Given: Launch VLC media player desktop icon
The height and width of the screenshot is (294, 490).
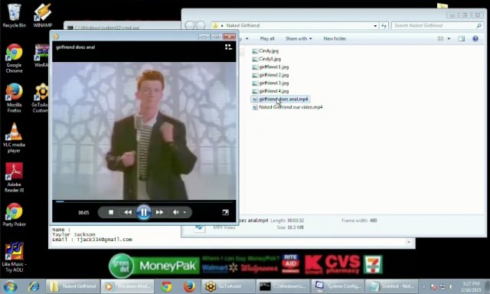Looking at the screenshot, I should 14,138.
